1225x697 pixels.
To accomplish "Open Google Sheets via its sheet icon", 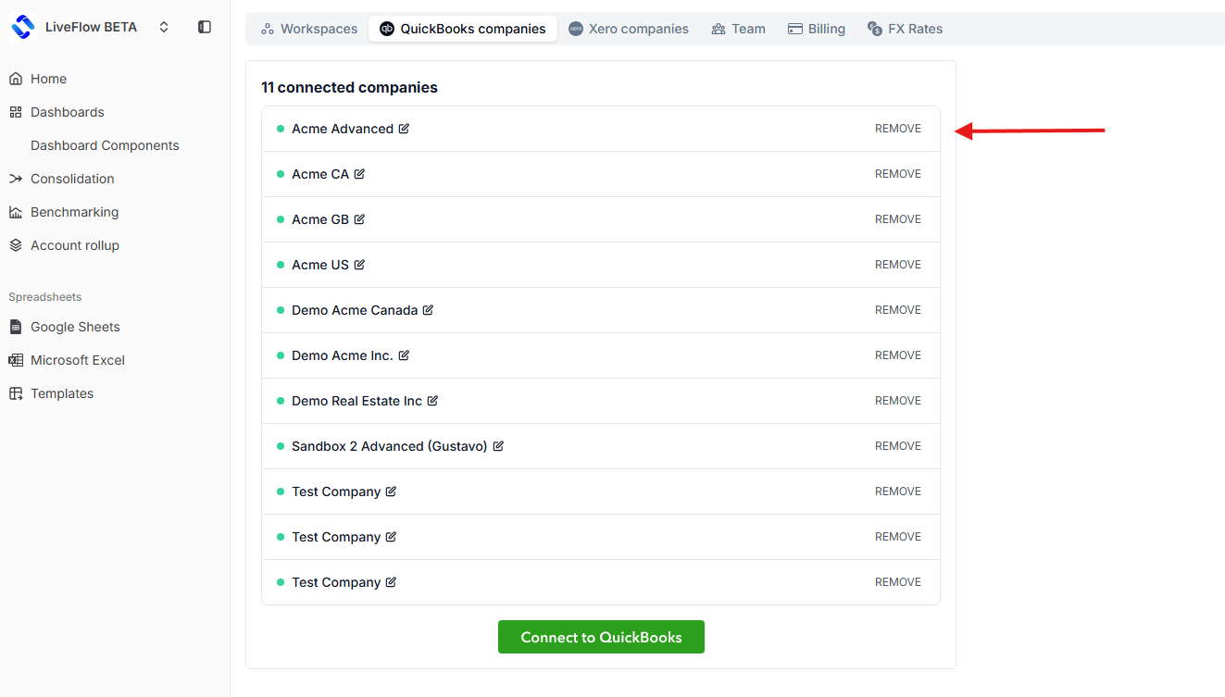I will point(16,327).
